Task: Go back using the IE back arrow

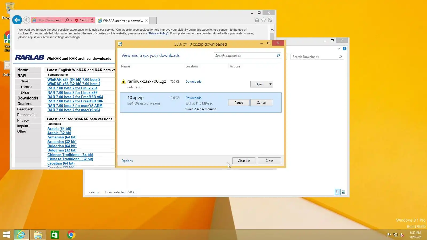Action: pyautogui.click(x=17, y=20)
